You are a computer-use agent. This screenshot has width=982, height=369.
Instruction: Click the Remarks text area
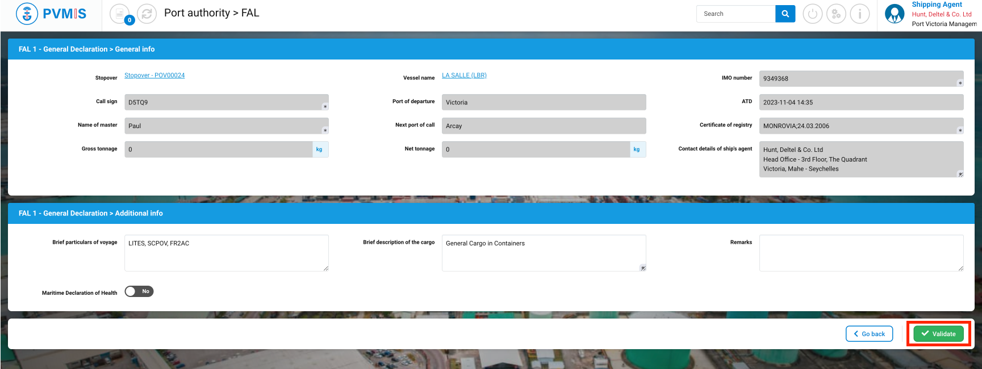[x=861, y=253]
